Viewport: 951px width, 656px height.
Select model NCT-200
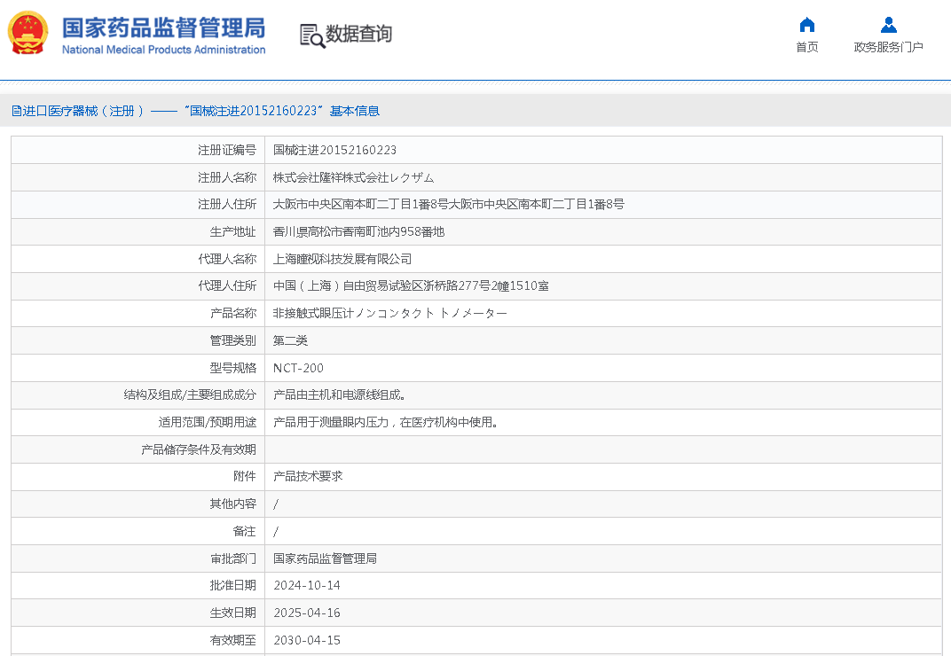298,368
